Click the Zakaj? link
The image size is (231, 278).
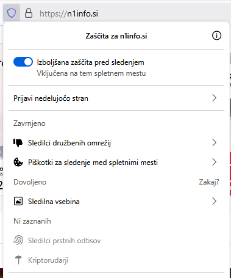(x=209, y=182)
